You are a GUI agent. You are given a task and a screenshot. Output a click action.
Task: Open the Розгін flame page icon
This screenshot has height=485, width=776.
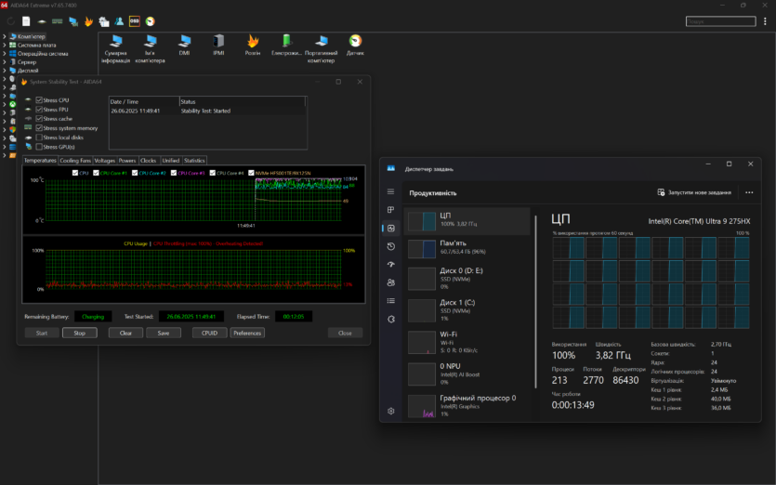click(x=253, y=45)
